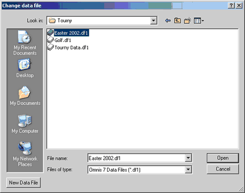Screen dimensions: 245x193
Task: Click the New Data File button
Action: pyautogui.click(x=23, y=183)
